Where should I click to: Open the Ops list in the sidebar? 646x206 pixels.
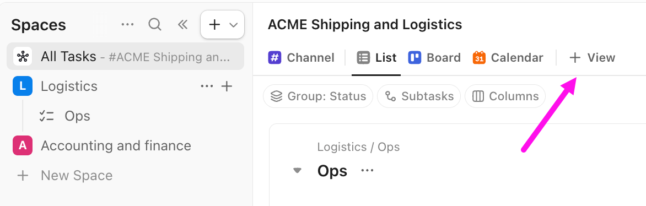[78, 116]
